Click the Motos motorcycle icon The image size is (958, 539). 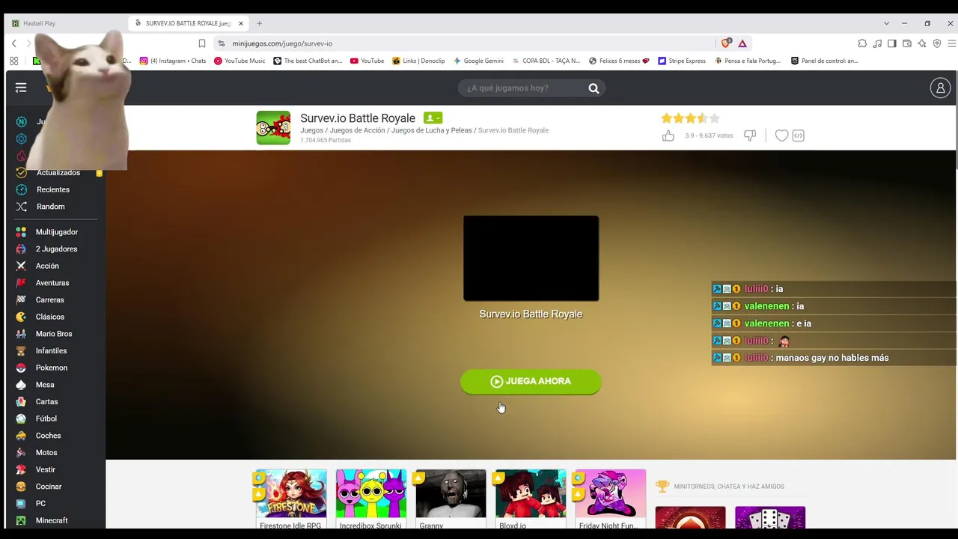pyautogui.click(x=21, y=453)
